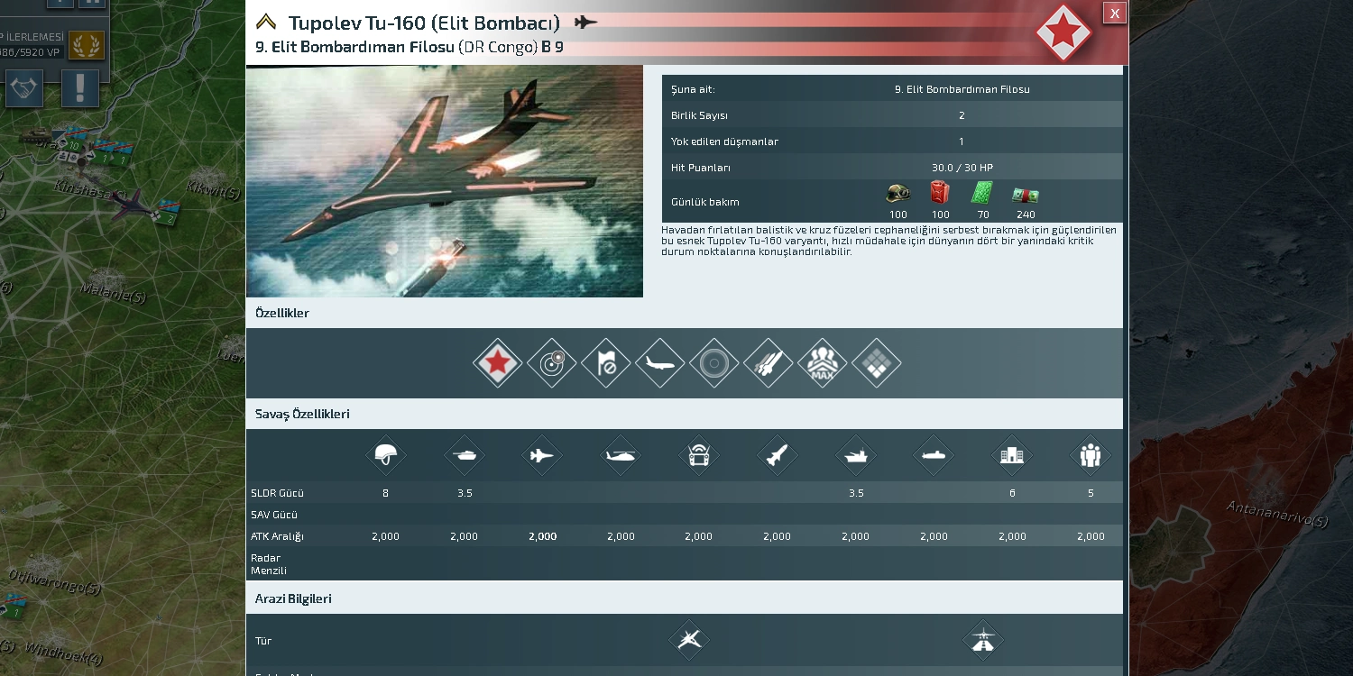Click the crossed-out flag feature icon
1353x676 pixels.
[x=606, y=363]
